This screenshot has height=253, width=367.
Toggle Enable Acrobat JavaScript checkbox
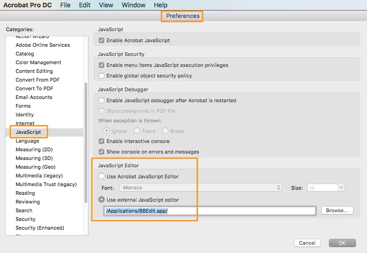pyautogui.click(x=102, y=40)
